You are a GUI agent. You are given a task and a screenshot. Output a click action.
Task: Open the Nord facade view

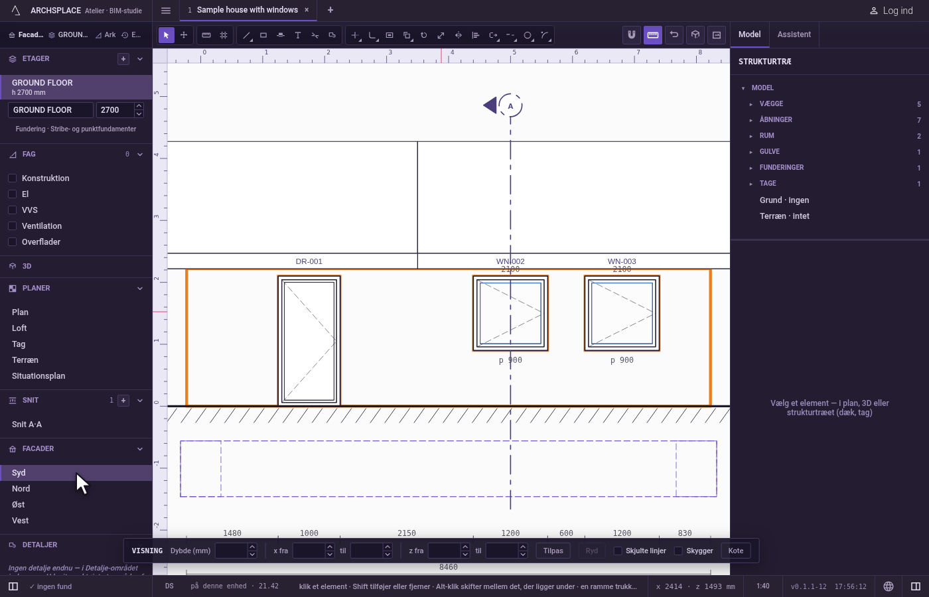(76, 489)
